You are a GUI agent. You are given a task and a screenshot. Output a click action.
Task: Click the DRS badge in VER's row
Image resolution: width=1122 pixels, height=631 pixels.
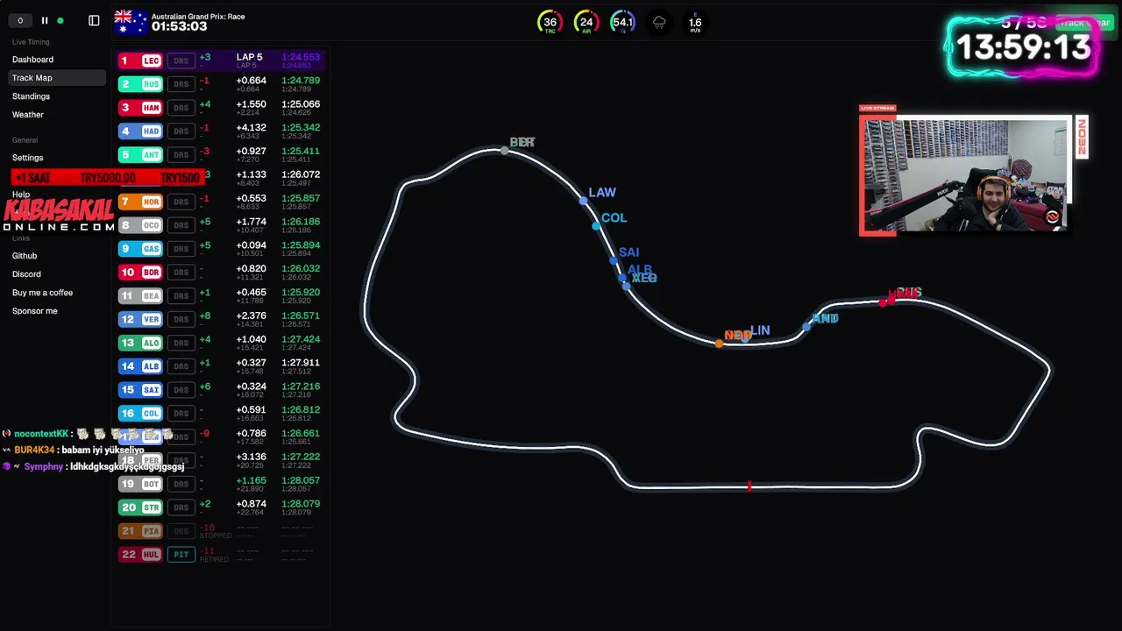point(181,320)
